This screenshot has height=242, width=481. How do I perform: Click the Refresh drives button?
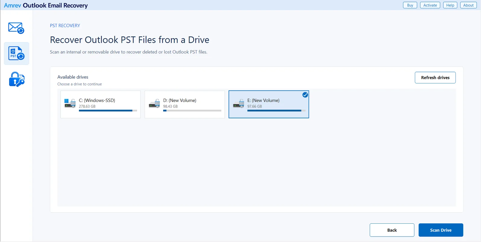pyautogui.click(x=435, y=78)
